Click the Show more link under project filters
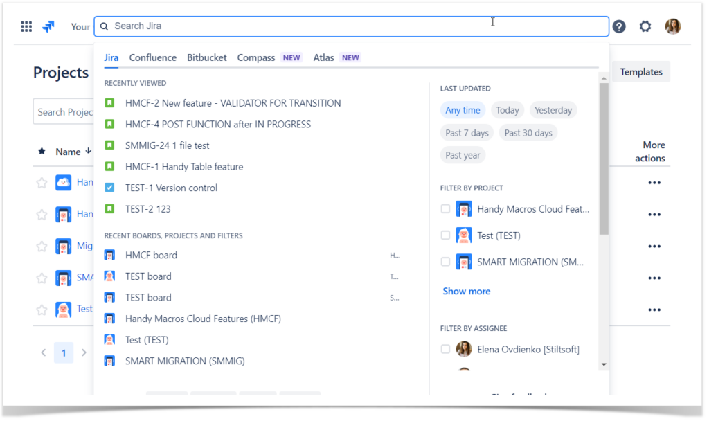 [x=466, y=291]
